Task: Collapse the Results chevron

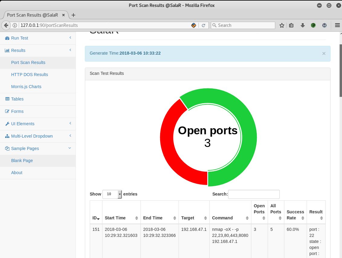Action: 70,50
